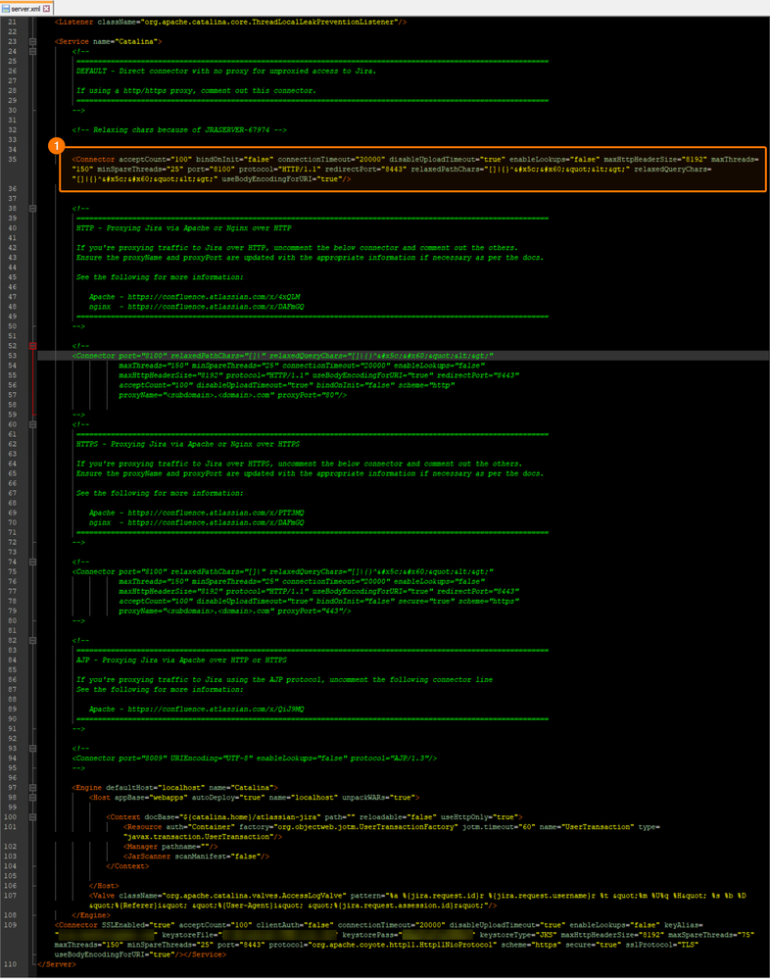Viewport: 770px width, 979px height.
Task: Click line number 35 in the margin
Action: tap(13, 159)
